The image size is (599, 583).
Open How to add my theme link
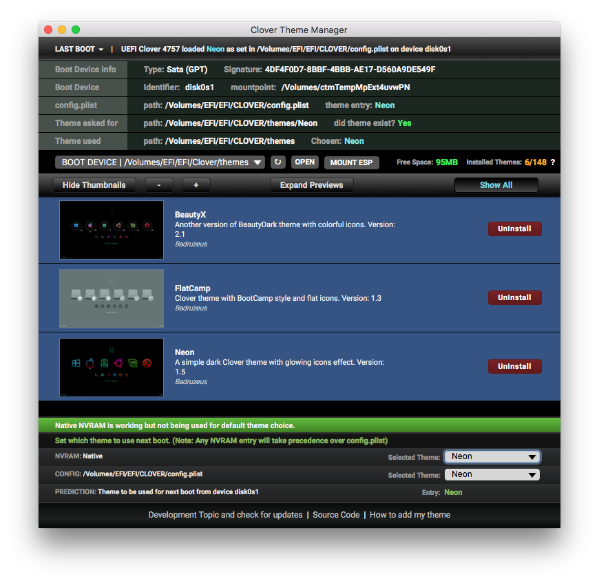(410, 515)
